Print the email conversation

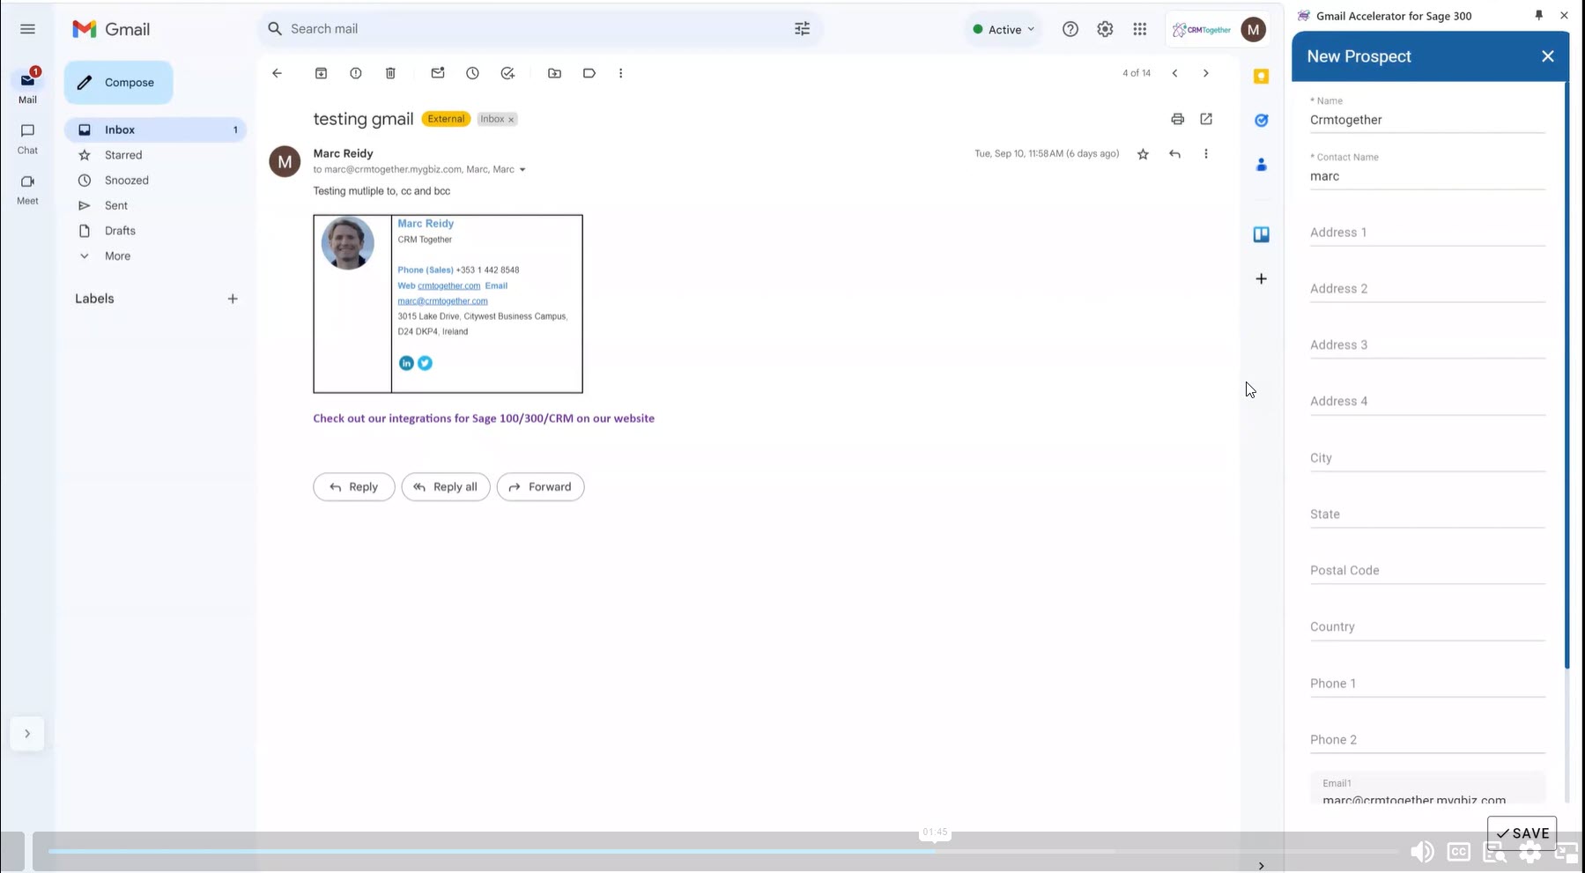(1177, 119)
